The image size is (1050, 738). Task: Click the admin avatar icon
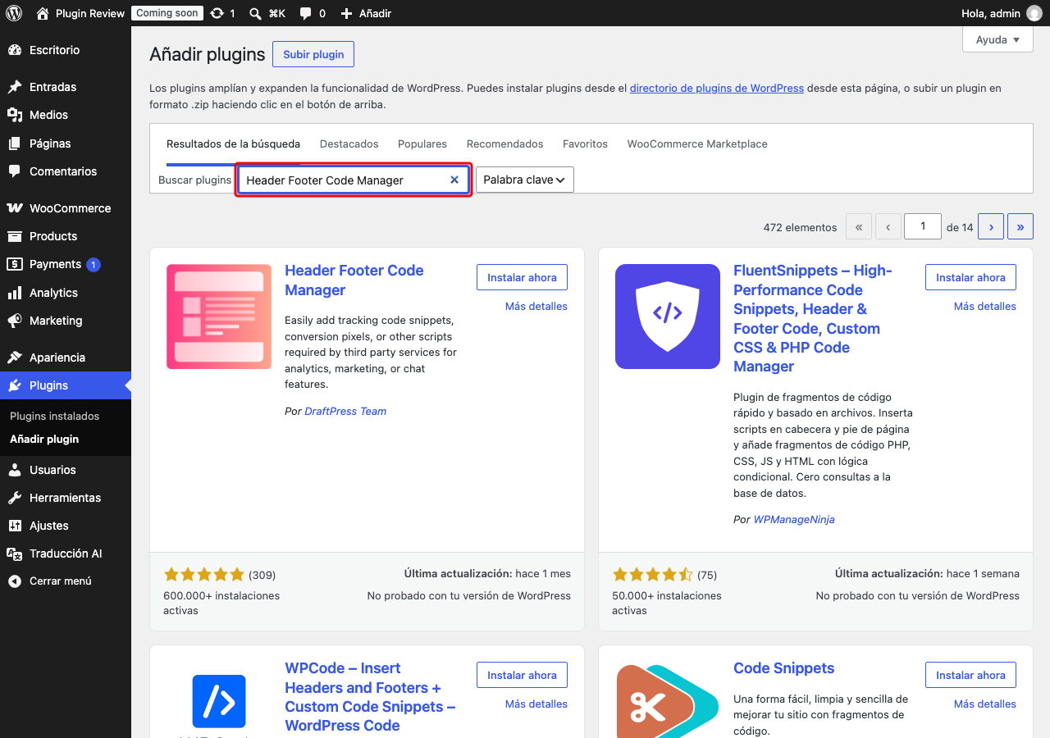click(x=1034, y=13)
